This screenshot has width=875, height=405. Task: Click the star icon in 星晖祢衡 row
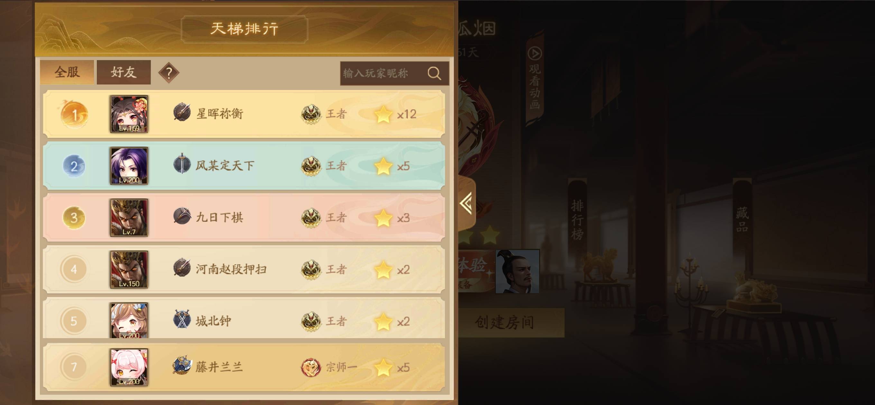383,114
